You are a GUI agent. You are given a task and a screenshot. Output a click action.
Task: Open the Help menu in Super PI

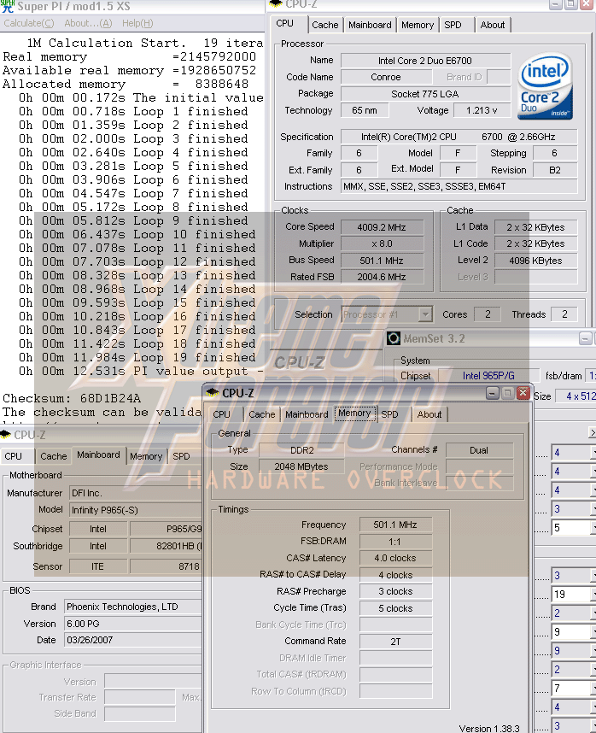(x=137, y=23)
